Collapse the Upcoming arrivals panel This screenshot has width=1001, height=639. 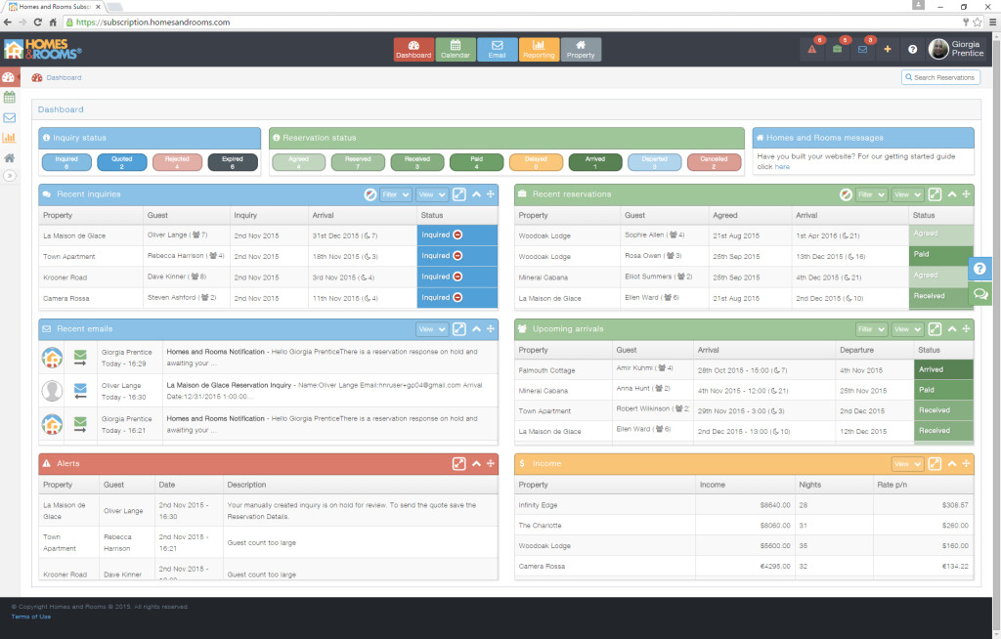(x=952, y=328)
